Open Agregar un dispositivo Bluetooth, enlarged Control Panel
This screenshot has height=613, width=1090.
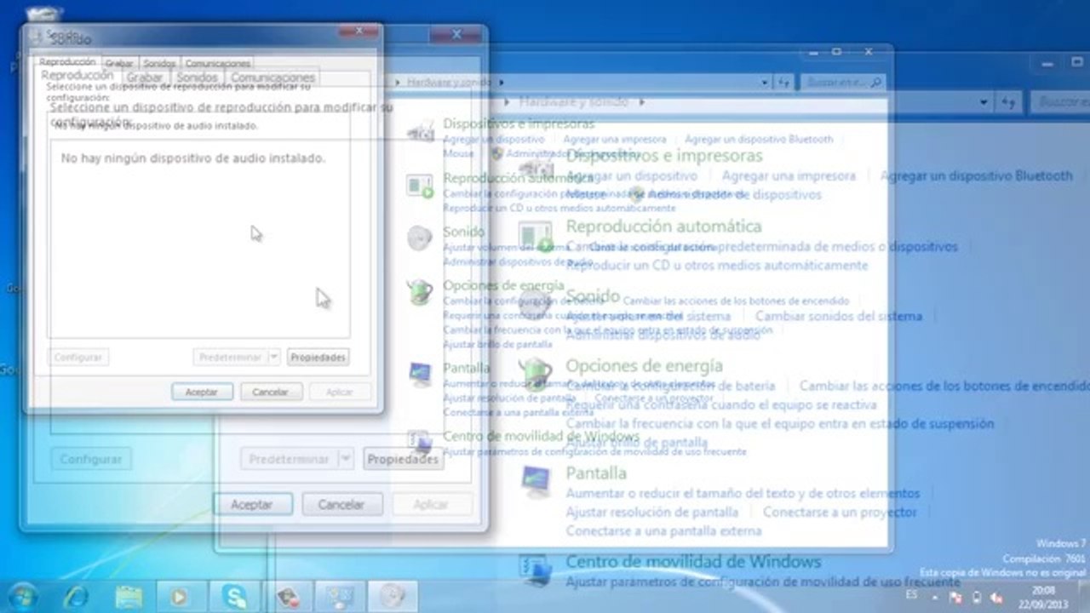click(x=976, y=175)
